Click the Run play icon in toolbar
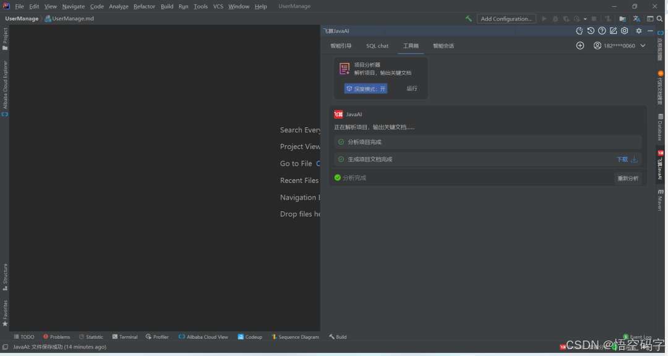The image size is (668, 356). [x=544, y=19]
